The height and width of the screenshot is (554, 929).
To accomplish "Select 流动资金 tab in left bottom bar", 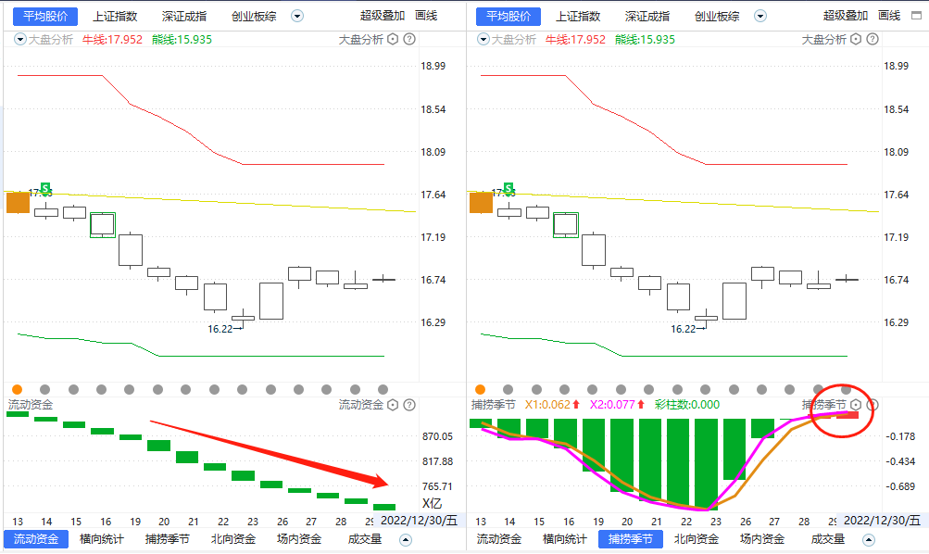I will click(x=36, y=539).
